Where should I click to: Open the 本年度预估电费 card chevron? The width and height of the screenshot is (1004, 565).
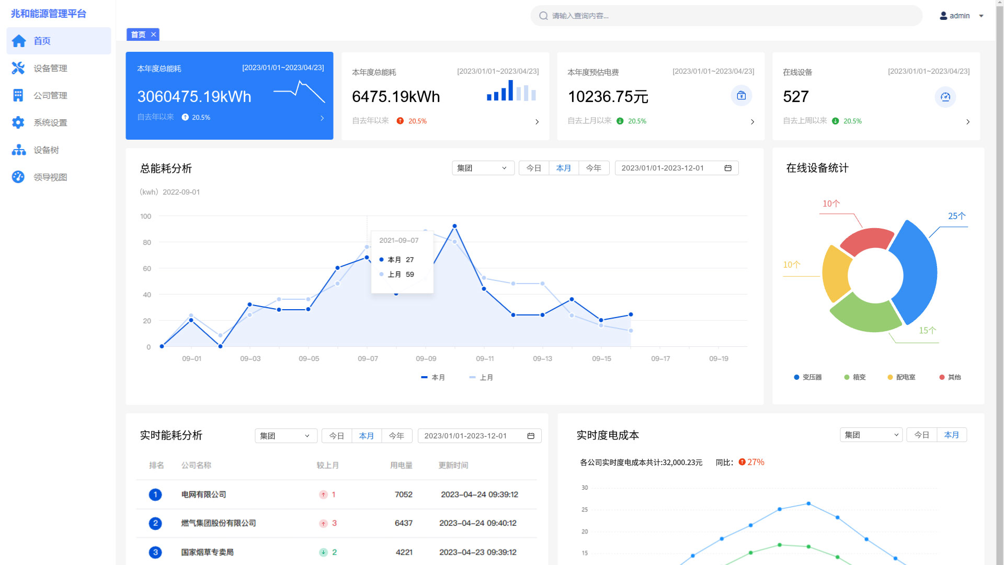(x=752, y=122)
